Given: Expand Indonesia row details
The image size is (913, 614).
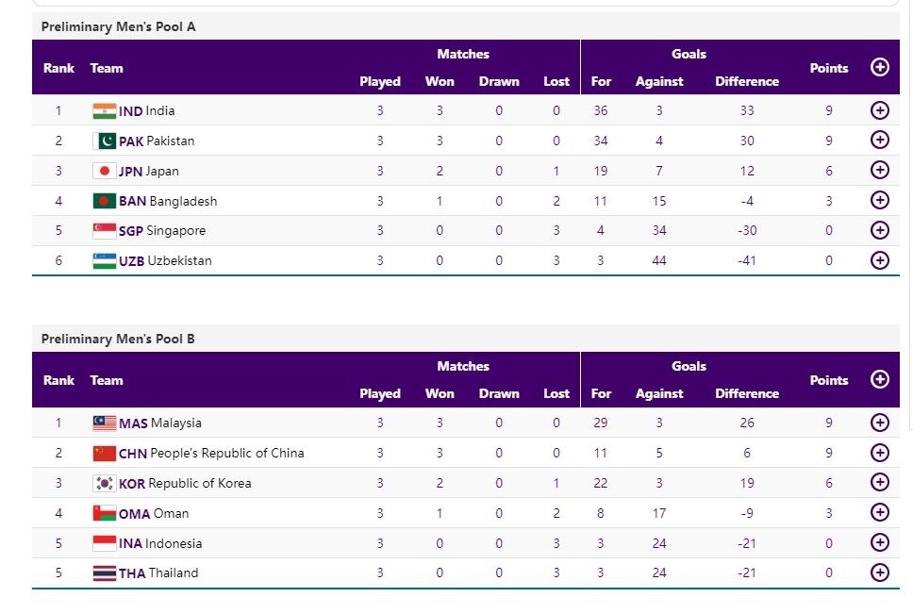Looking at the screenshot, I should (x=879, y=542).
